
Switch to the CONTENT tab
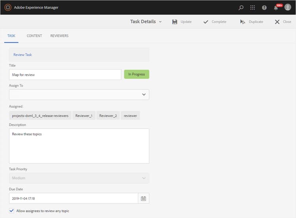[x=34, y=36]
